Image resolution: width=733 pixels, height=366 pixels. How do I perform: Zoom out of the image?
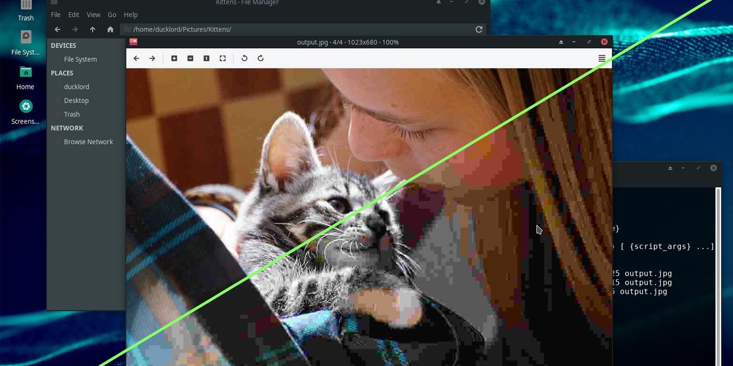point(190,59)
